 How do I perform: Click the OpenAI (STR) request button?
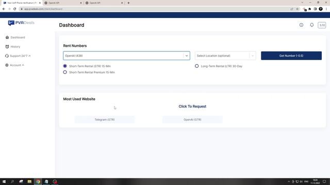point(192,120)
